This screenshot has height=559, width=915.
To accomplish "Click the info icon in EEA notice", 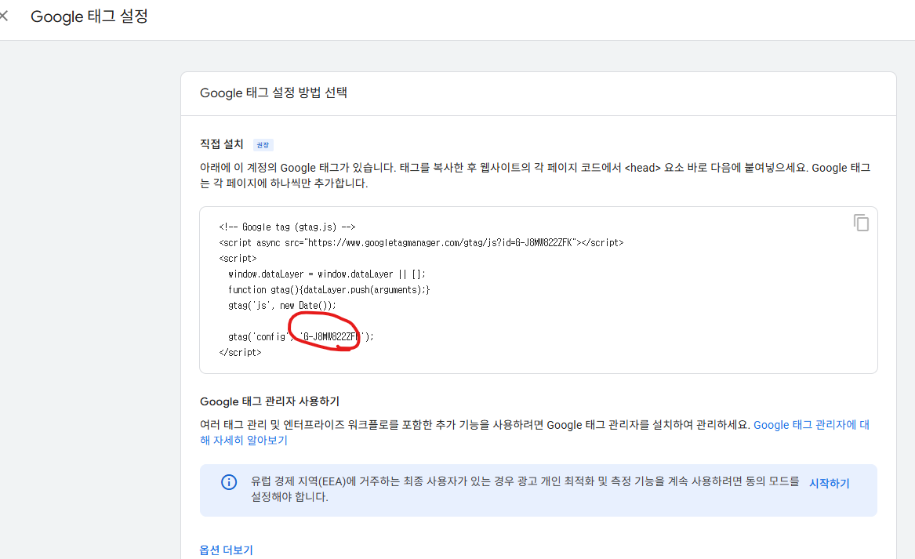I will [229, 482].
